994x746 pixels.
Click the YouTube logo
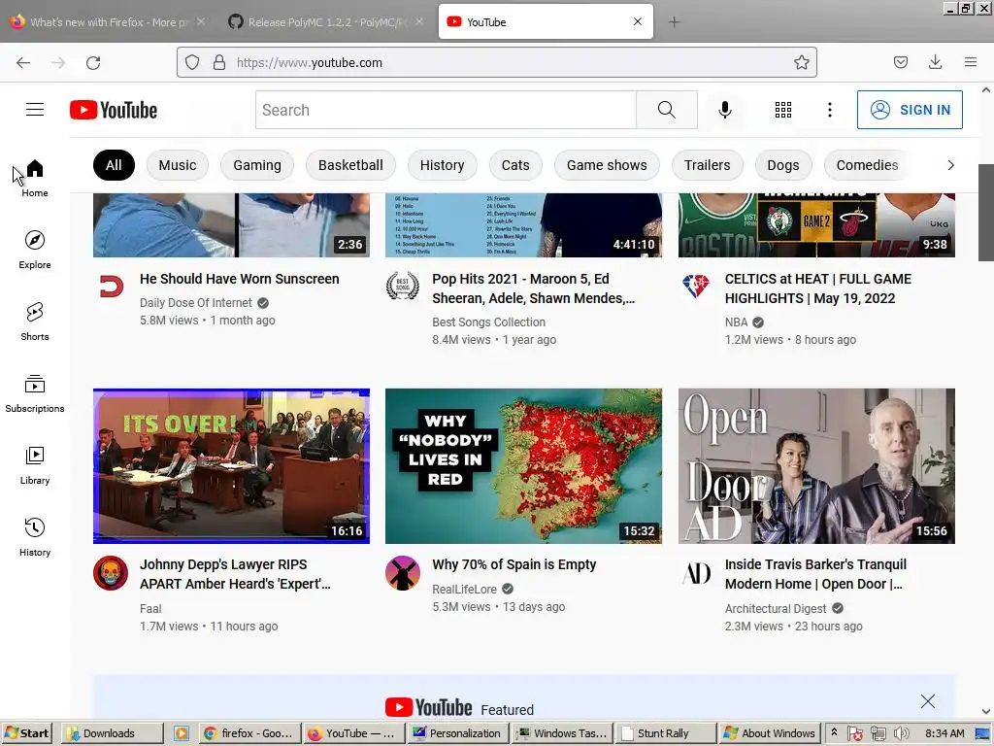[x=114, y=110]
